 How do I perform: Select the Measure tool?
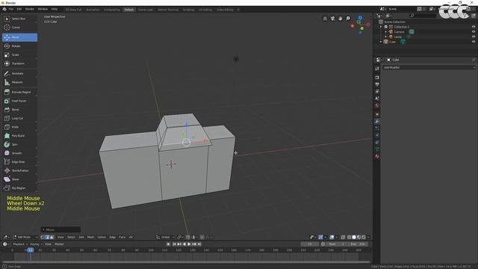pyautogui.click(x=19, y=82)
